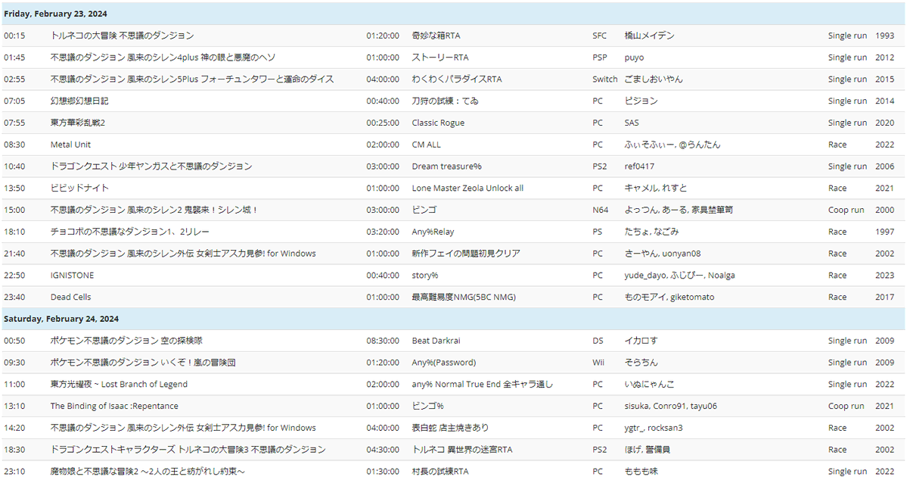
Task: Click the start time '23:40'
Action: (x=14, y=297)
